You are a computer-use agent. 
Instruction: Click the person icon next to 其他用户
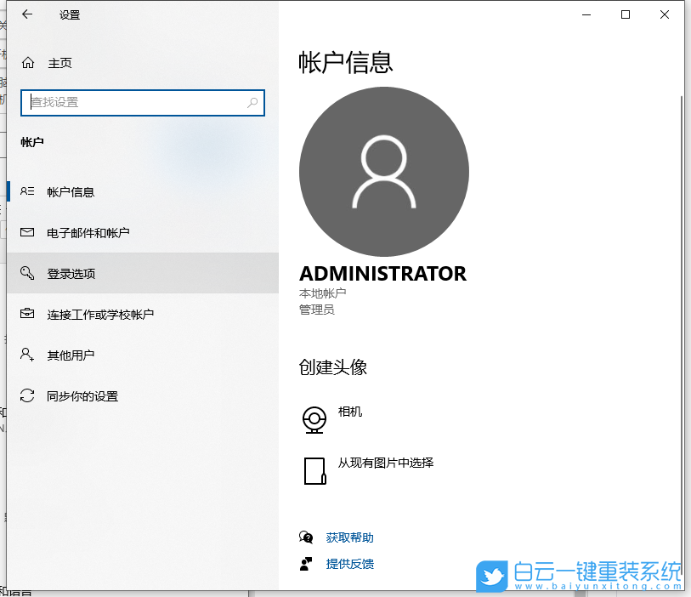[26, 355]
